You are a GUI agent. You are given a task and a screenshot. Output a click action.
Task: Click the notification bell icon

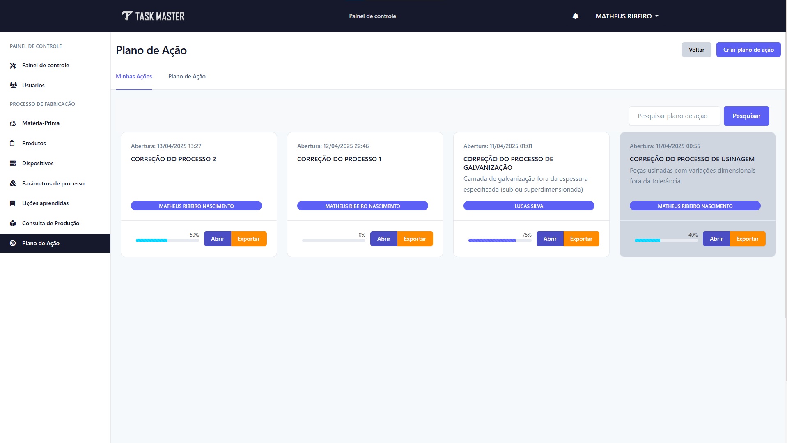click(x=575, y=16)
